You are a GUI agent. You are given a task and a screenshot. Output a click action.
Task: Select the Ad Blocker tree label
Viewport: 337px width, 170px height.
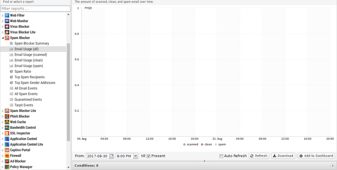(18, 161)
